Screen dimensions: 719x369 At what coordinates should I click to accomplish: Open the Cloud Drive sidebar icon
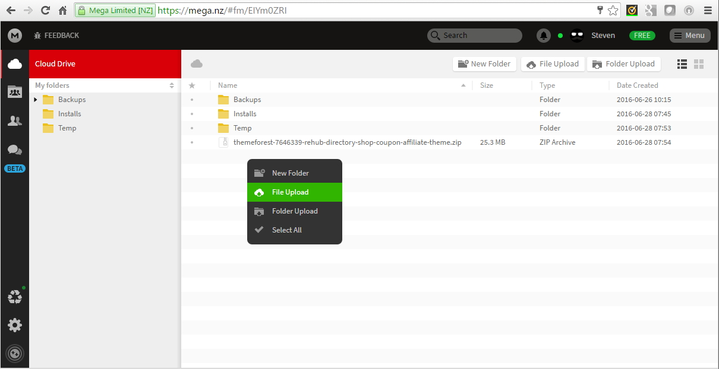15,63
